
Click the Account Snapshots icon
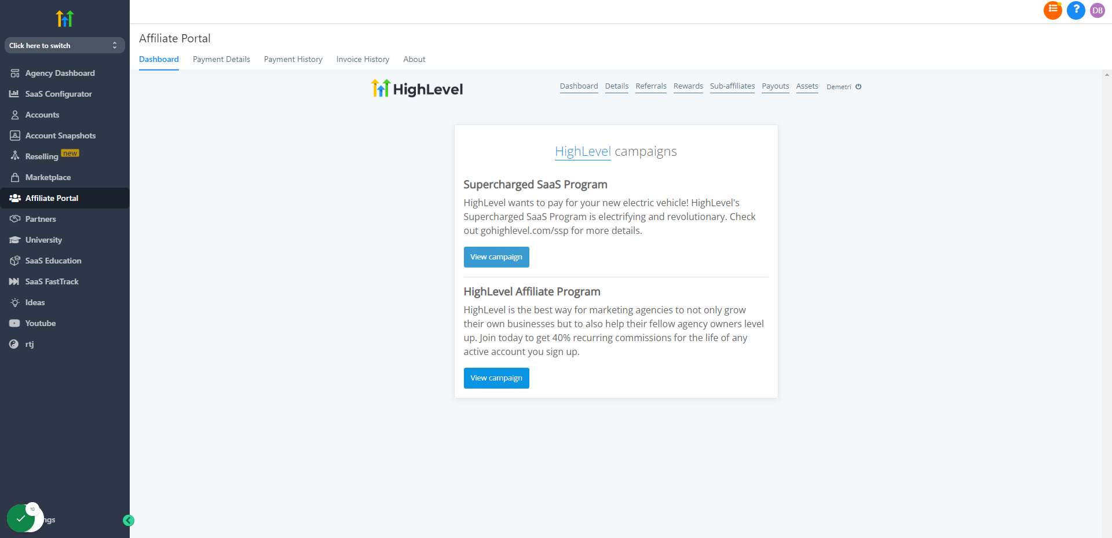(15, 136)
